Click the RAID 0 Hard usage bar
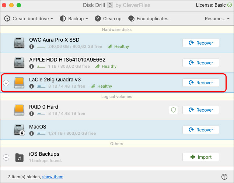The image size is (234, 183). pyautogui.click(x=41, y=113)
